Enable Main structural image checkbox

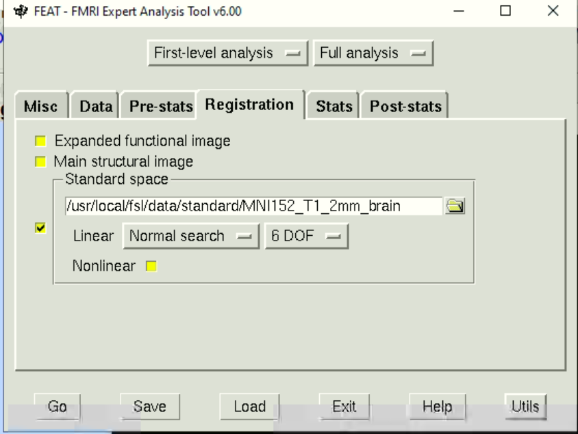[x=40, y=161]
